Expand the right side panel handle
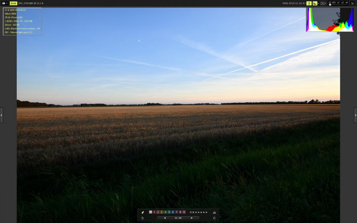Viewport: 357px width, 223px height. point(356,115)
